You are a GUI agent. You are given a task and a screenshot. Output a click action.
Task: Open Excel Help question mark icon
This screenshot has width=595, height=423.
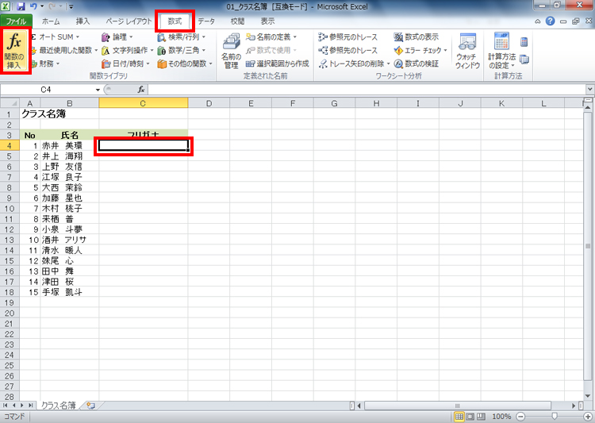coord(550,21)
